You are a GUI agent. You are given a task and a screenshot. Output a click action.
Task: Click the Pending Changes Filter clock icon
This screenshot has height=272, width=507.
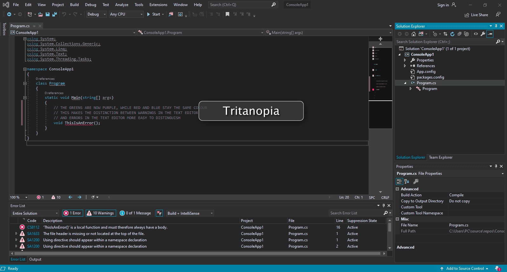(435, 34)
